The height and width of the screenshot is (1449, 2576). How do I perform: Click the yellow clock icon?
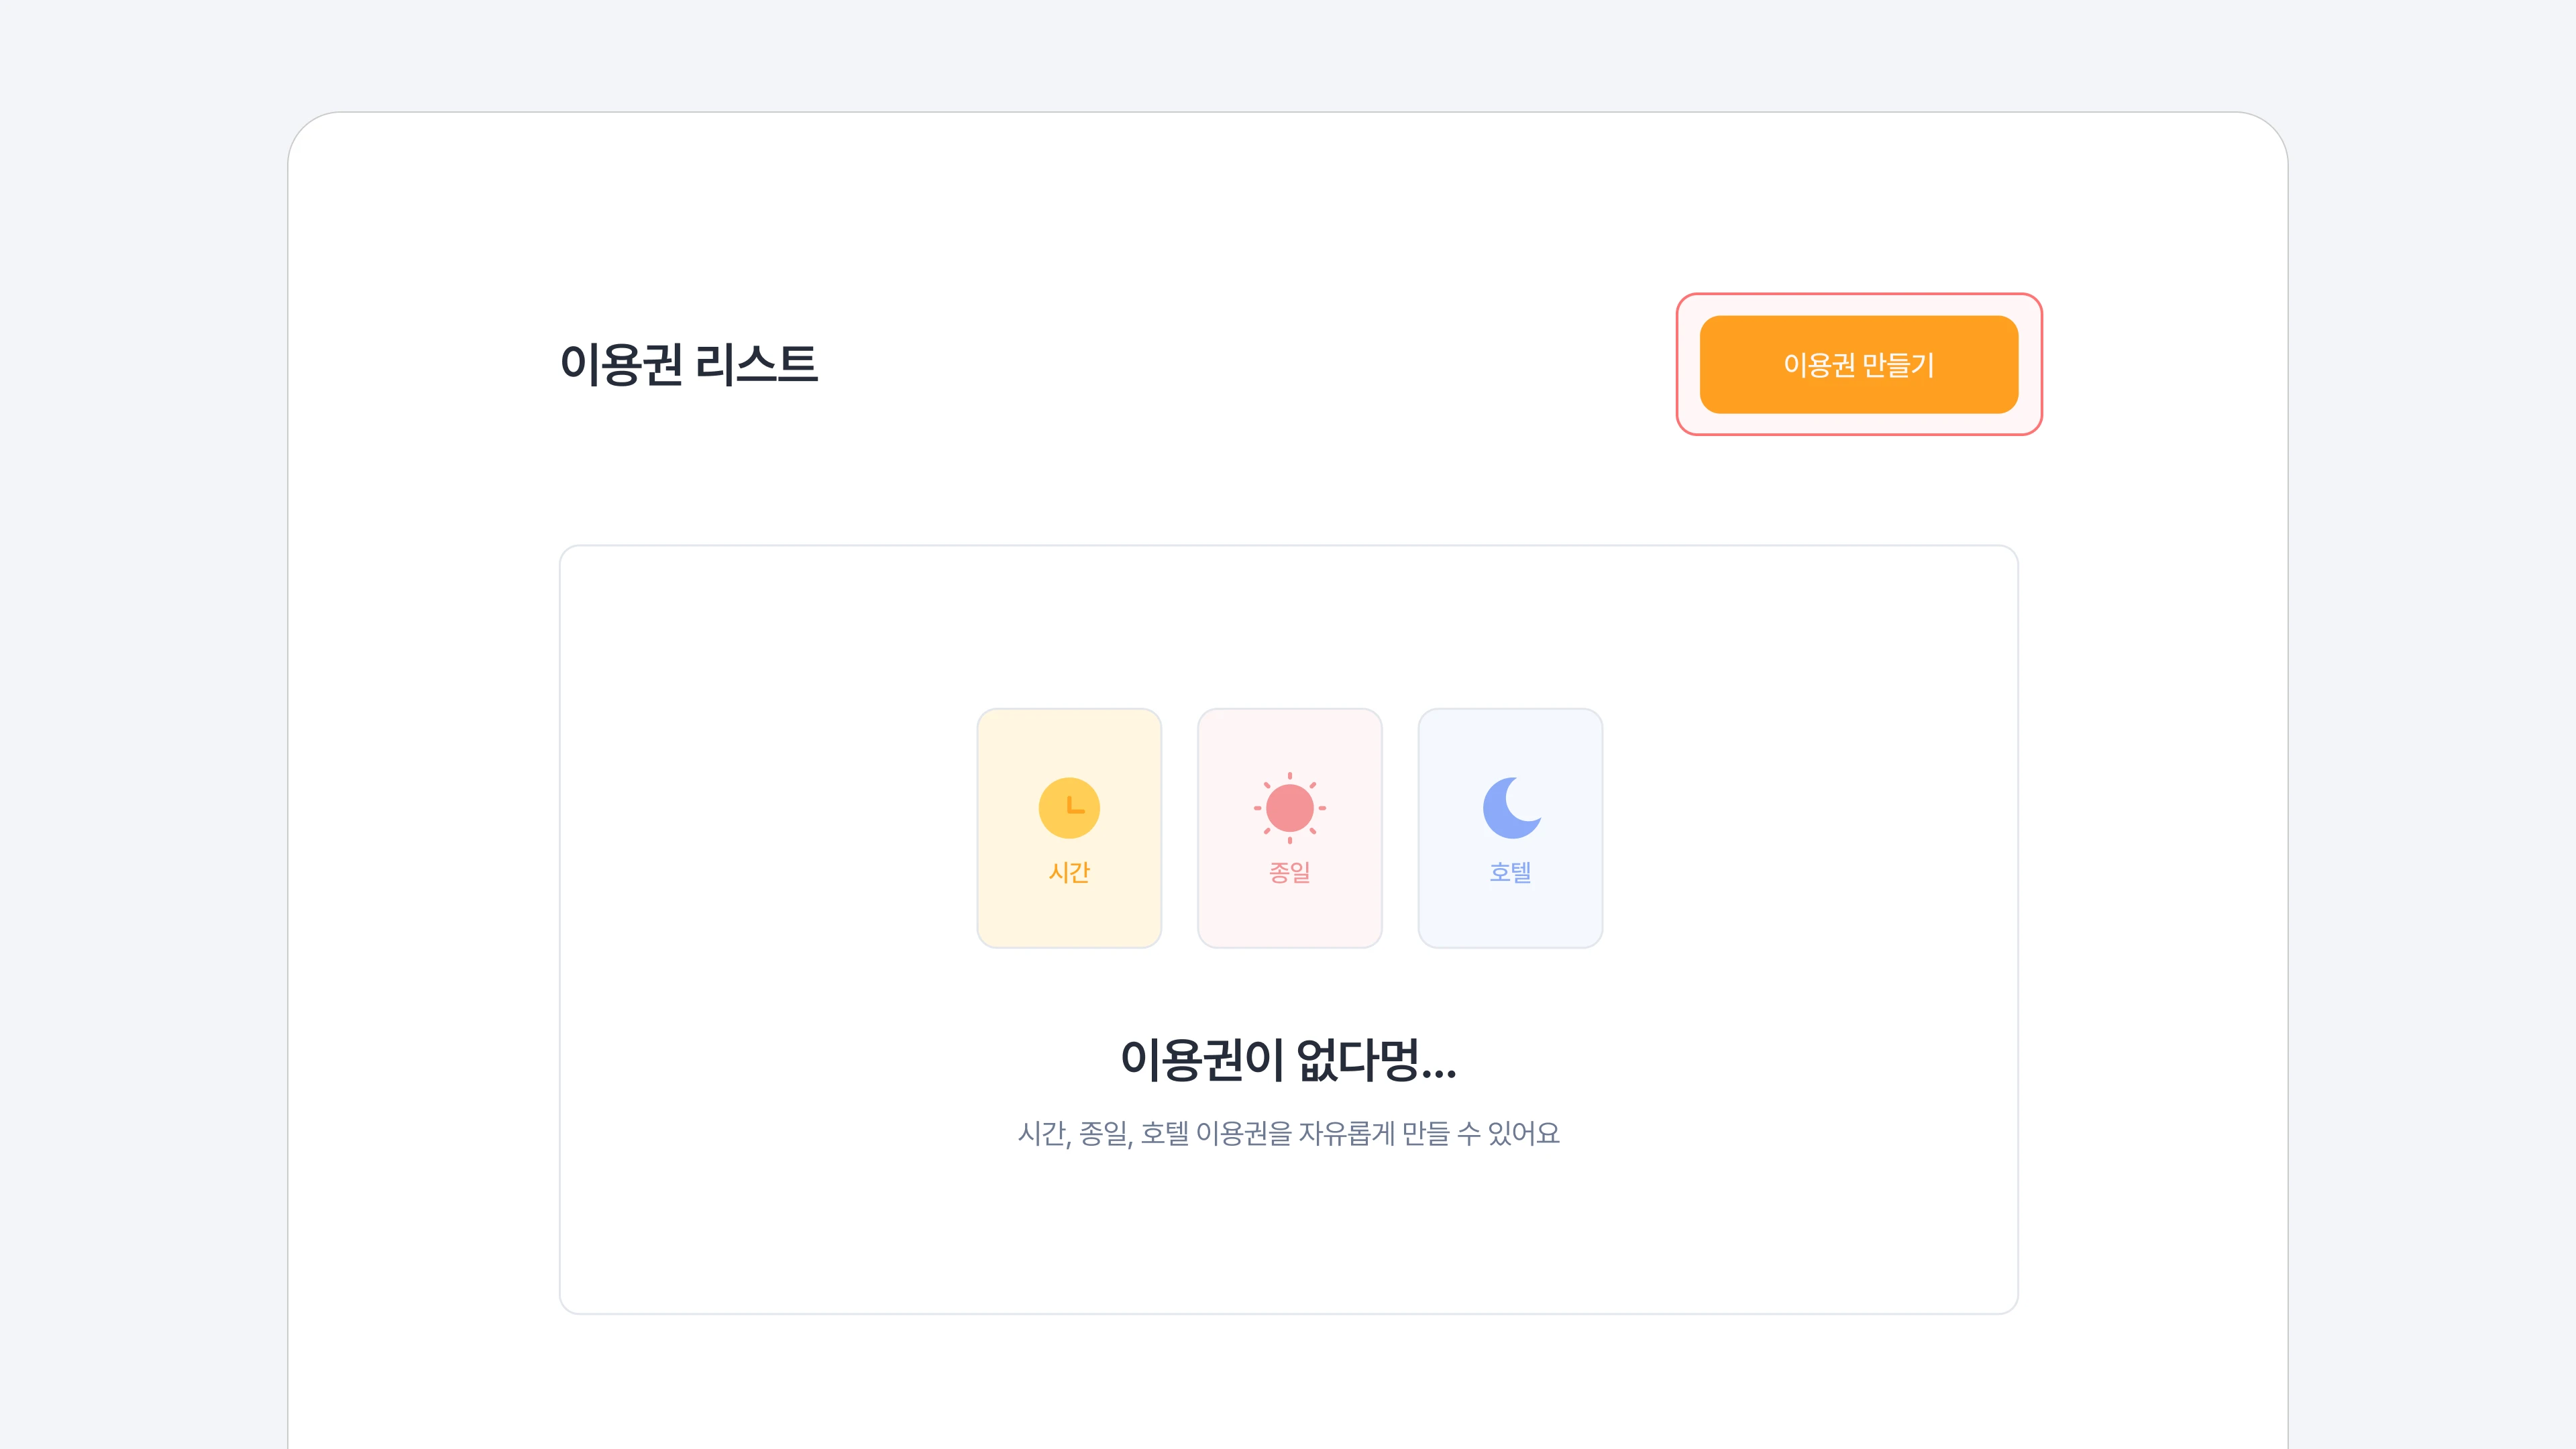point(1069,808)
